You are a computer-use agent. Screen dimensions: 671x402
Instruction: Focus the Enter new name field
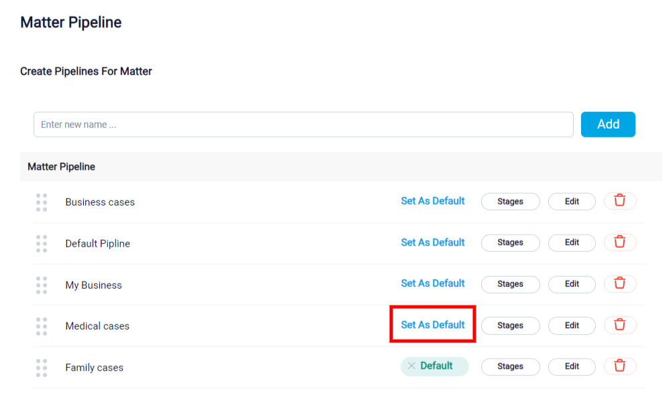[x=303, y=125]
